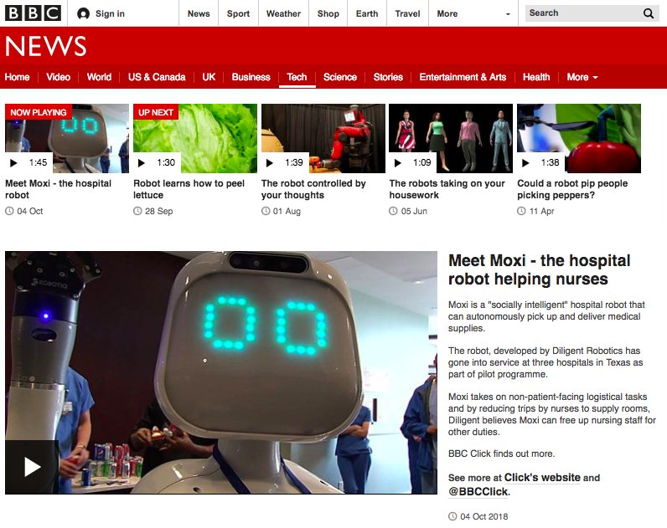Click the 1:45 duration label
This screenshot has height=528, width=667.
coord(38,162)
